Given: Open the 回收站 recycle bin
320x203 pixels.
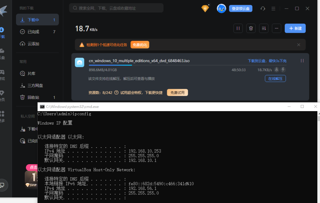Looking at the screenshot, I should click(x=37, y=97).
